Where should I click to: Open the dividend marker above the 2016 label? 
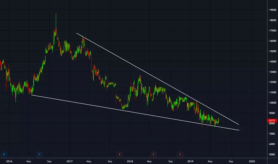4,154
